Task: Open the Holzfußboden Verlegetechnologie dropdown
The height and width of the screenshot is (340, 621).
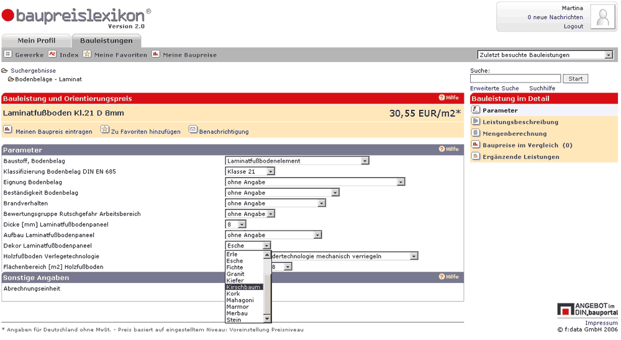Action: [345, 256]
